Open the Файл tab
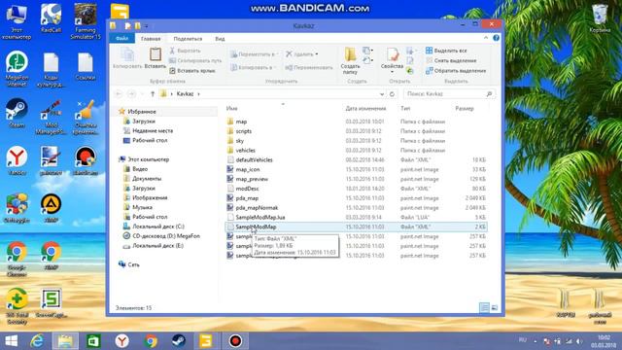This screenshot has width=622, height=350. [x=122, y=39]
